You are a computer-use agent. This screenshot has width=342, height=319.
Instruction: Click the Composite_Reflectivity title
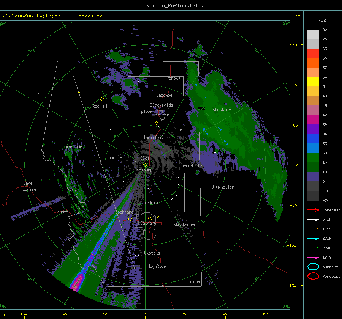pyautogui.click(x=171, y=6)
